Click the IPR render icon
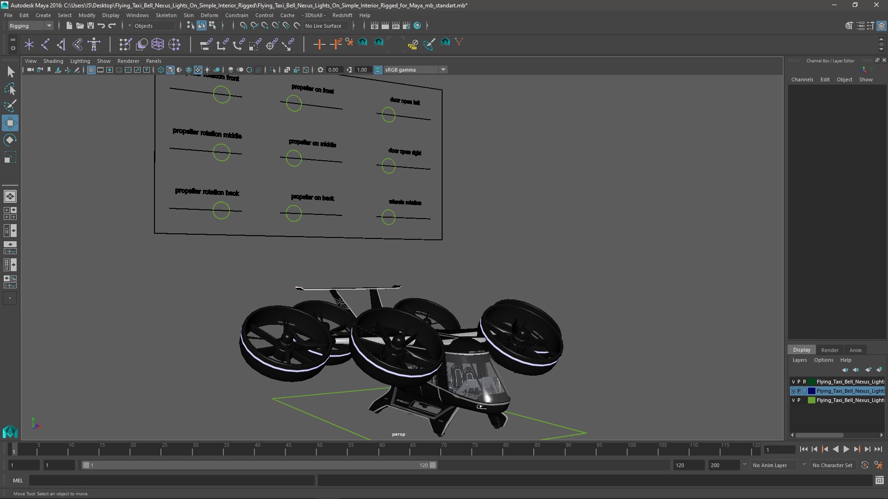The height and width of the screenshot is (499, 888). tap(396, 26)
